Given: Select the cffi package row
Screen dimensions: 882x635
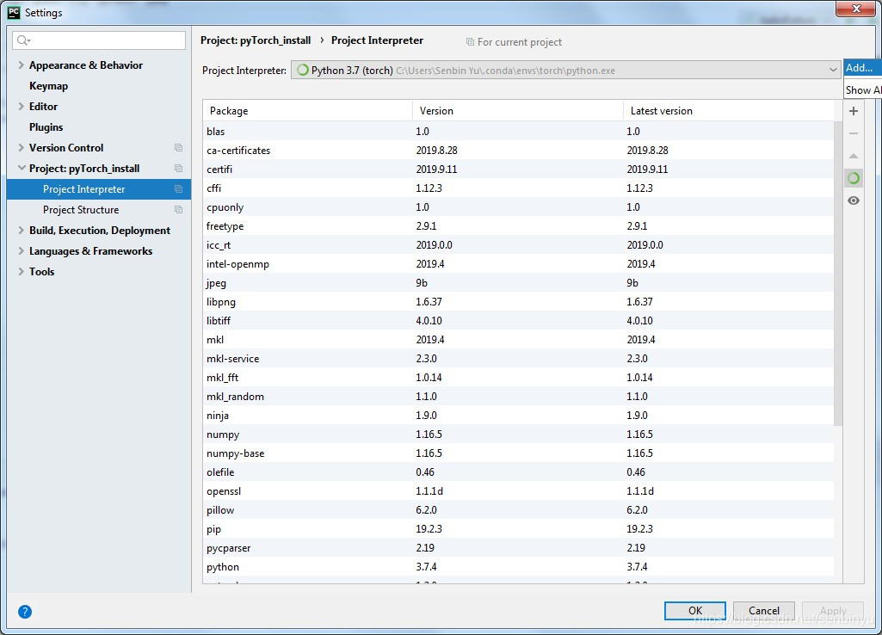Looking at the screenshot, I should pos(518,188).
